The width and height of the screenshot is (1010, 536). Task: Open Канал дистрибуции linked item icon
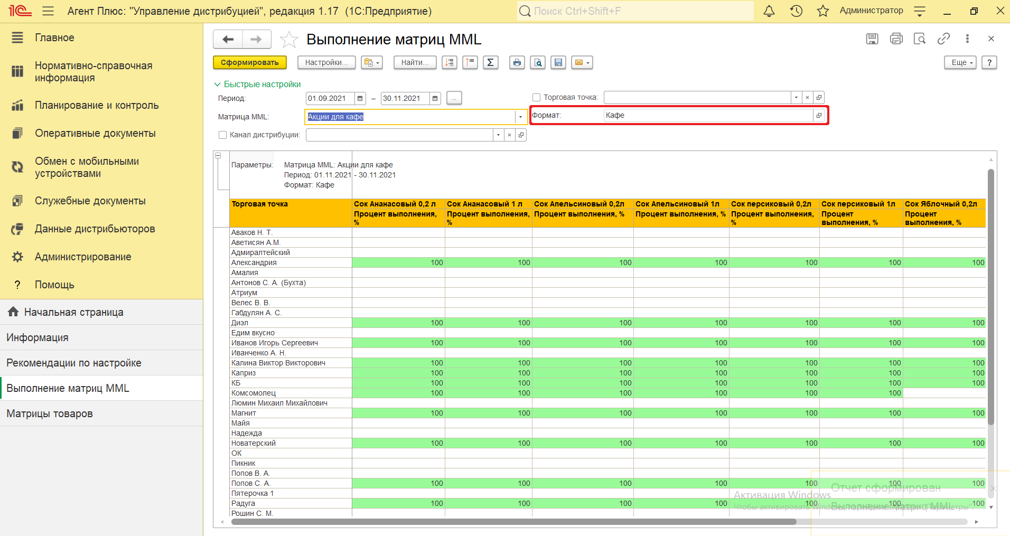521,135
